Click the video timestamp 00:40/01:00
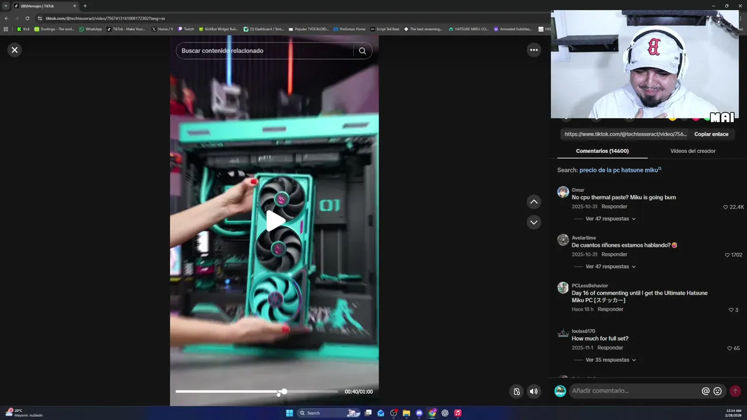The height and width of the screenshot is (420, 747). (x=358, y=392)
